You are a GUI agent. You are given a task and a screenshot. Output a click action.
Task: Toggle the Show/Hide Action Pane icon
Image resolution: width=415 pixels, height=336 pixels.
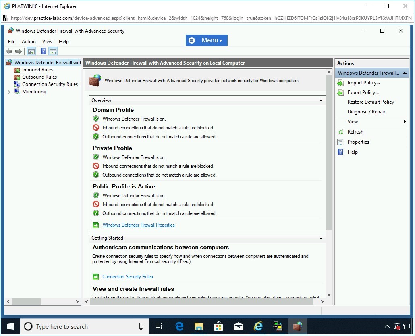53,51
